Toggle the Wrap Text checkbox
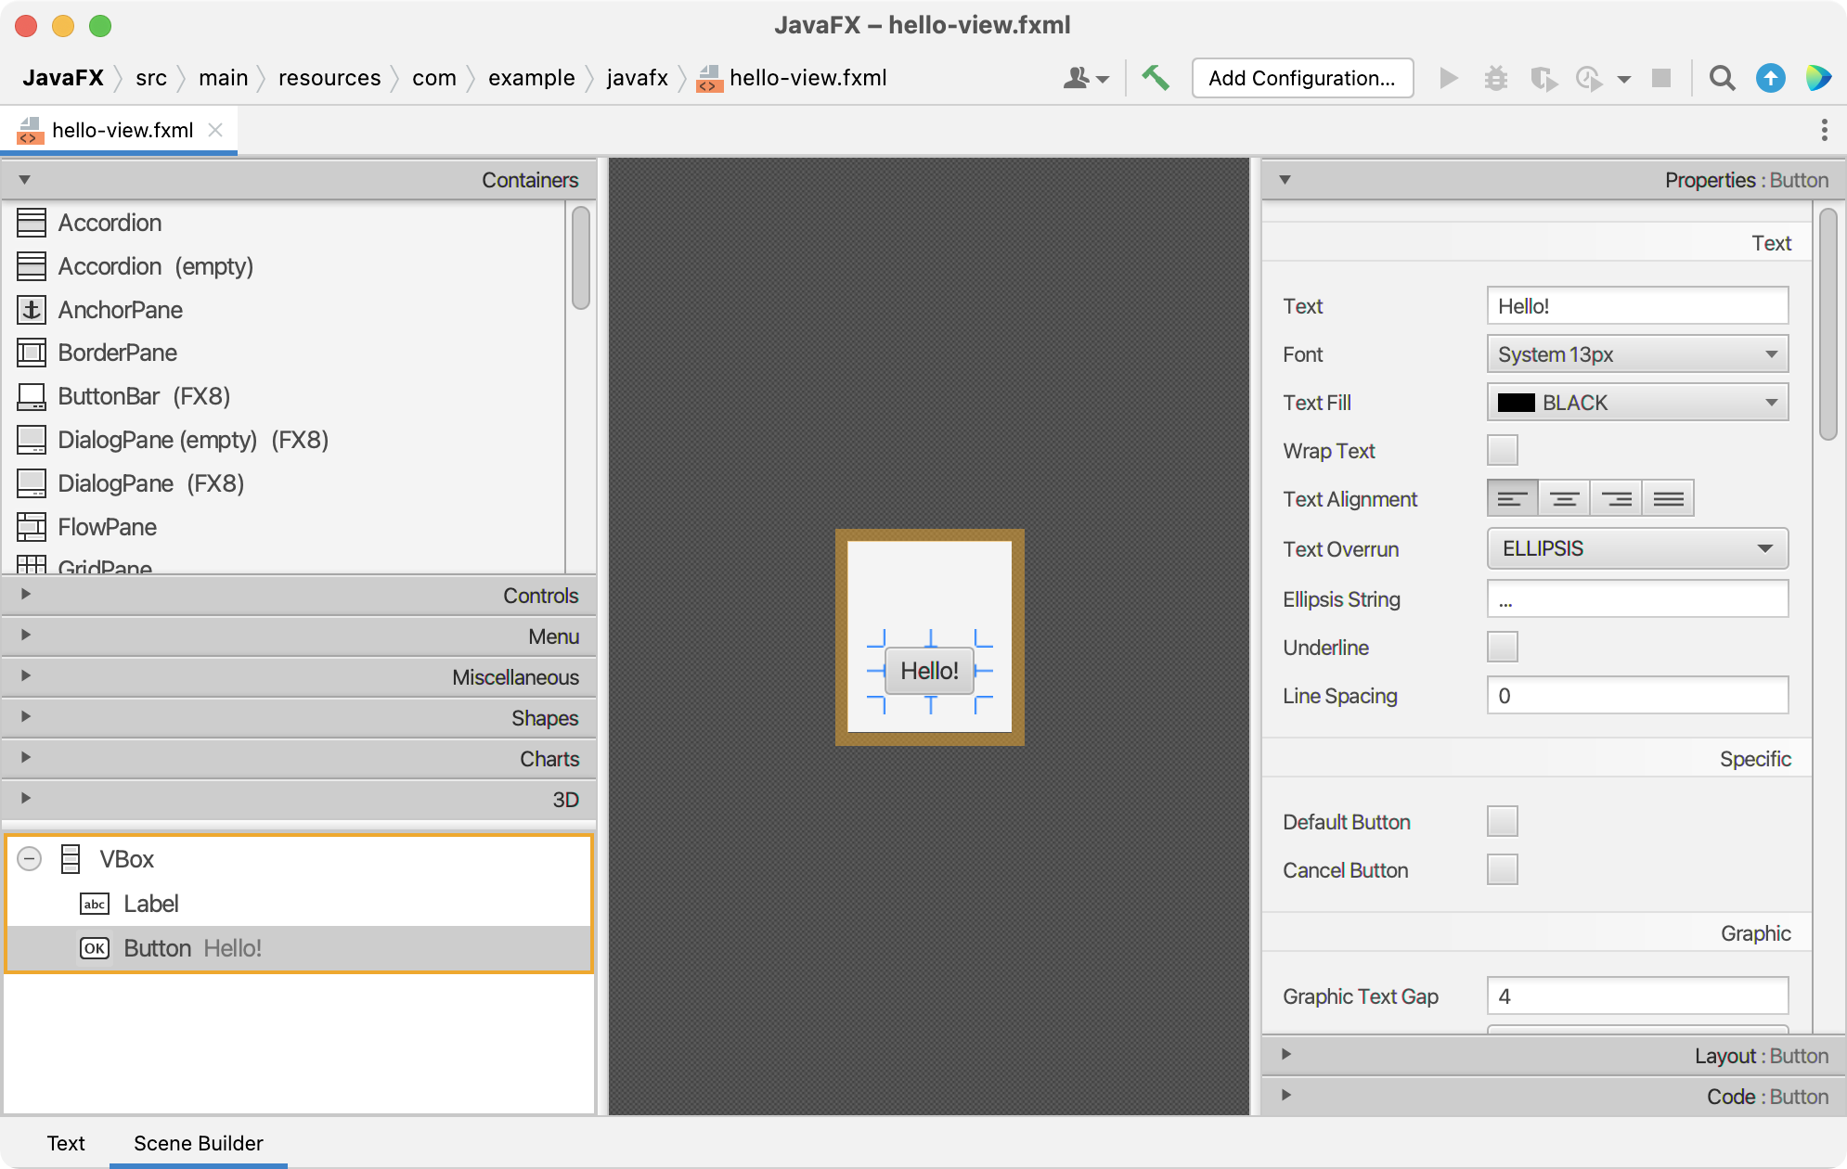Viewport: 1847px width, 1169px height. 1503,449
